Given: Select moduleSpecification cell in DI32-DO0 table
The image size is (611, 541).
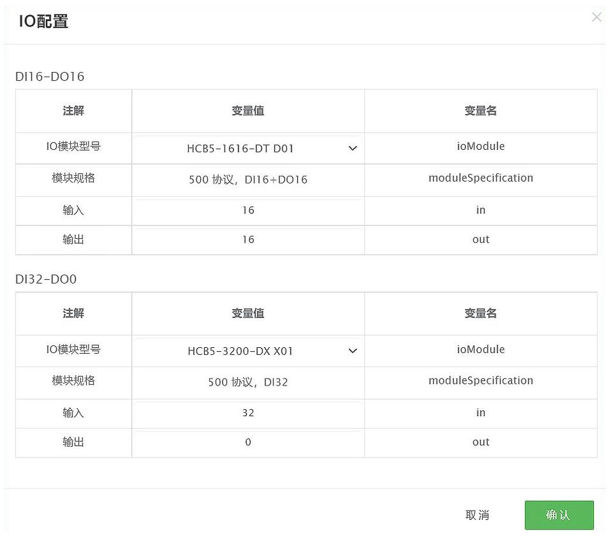Looking at the screenshot, I should point(480,381).
